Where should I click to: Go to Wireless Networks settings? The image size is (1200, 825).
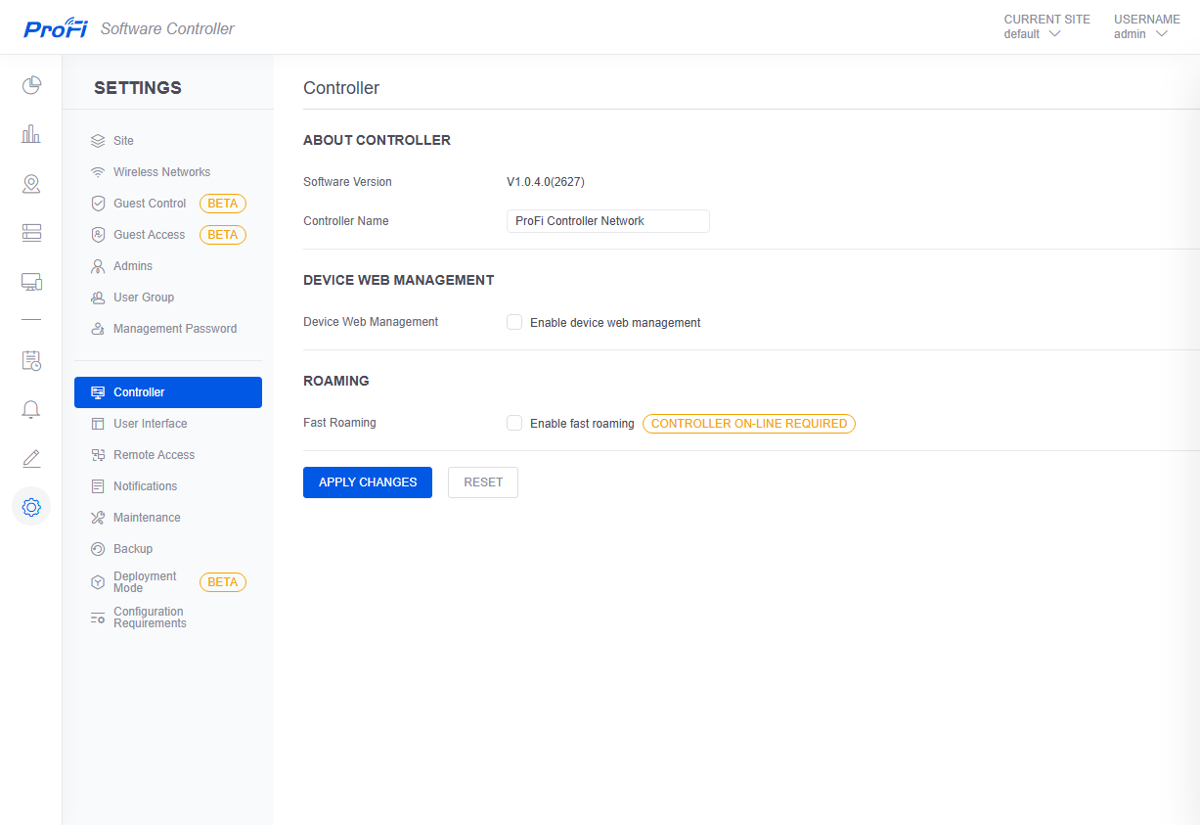click(x=161, y=172)
